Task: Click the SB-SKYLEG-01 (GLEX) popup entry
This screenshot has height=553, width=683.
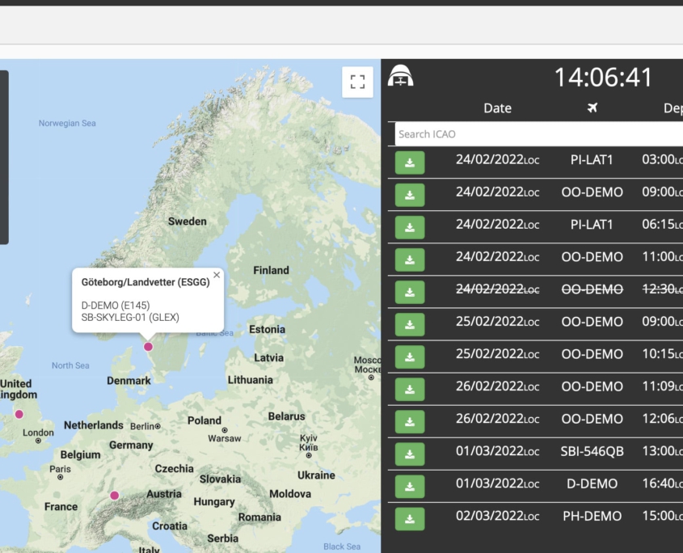Action: [130, 318]
